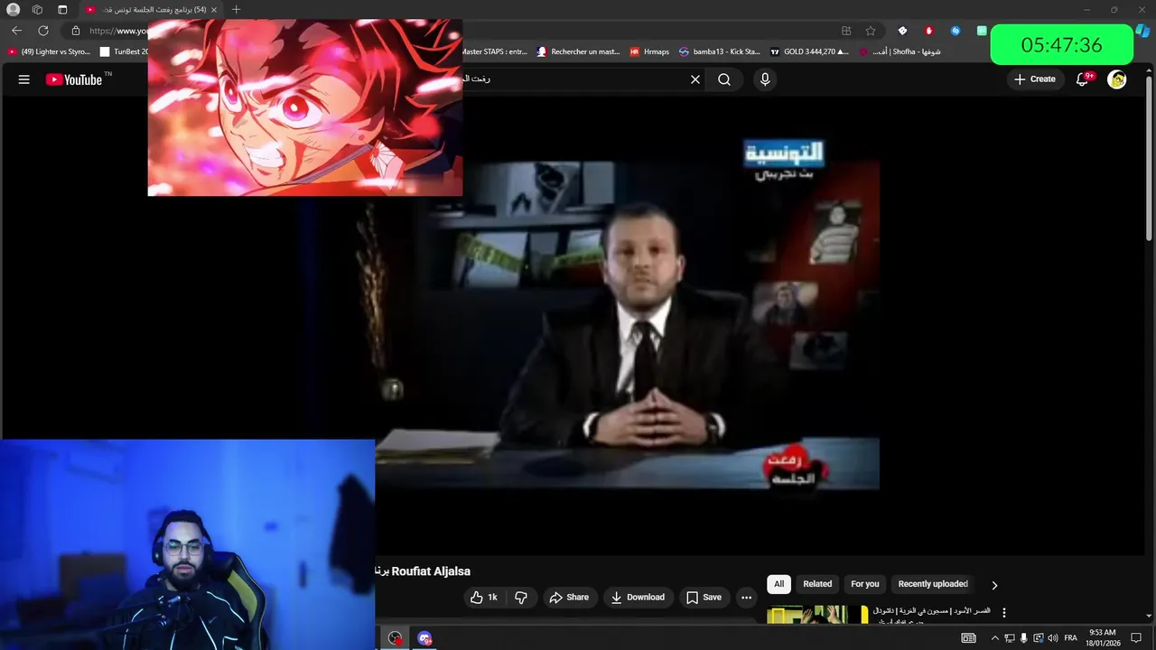Open the YouTube account avatar menu
The image size is (1156, 650).
[x=1117, y=79]
